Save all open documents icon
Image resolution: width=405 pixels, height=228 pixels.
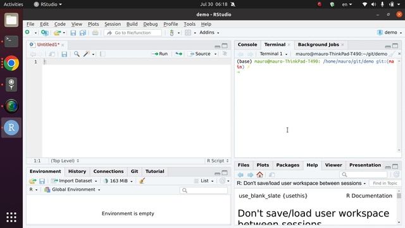point(83,32)
